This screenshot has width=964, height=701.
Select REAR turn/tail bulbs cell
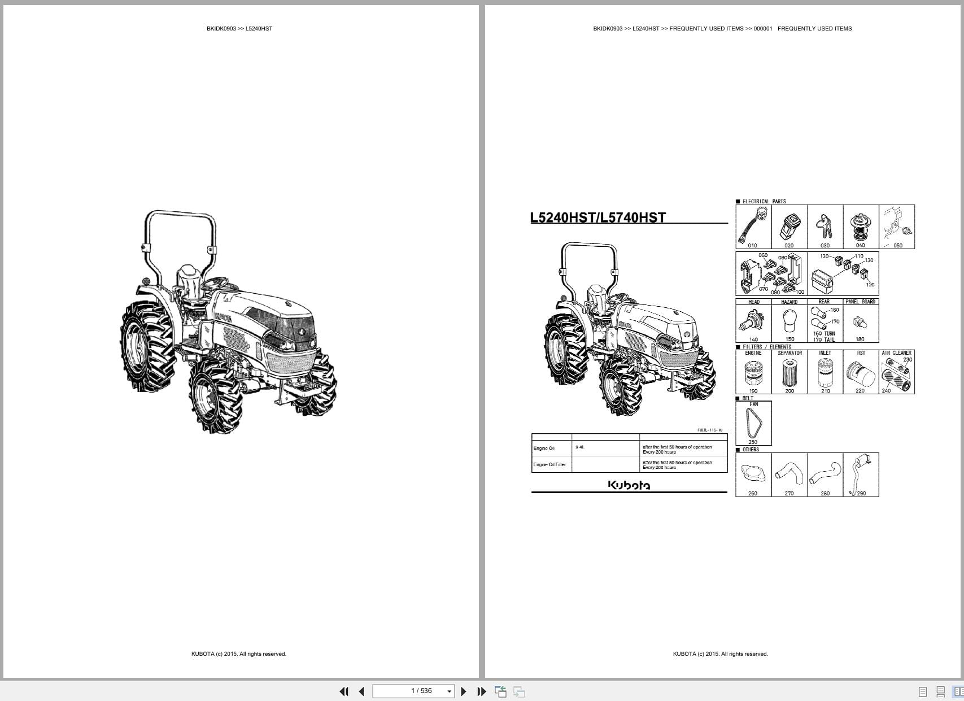click(825, 320)
